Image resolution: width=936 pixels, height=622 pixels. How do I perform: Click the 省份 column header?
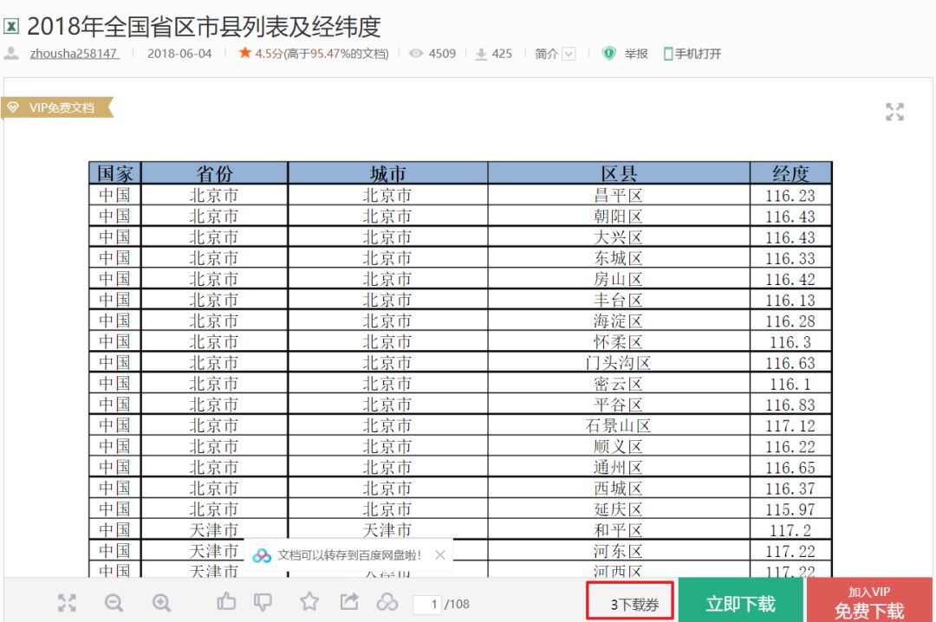pyautogui.click(x=214, y=173)
